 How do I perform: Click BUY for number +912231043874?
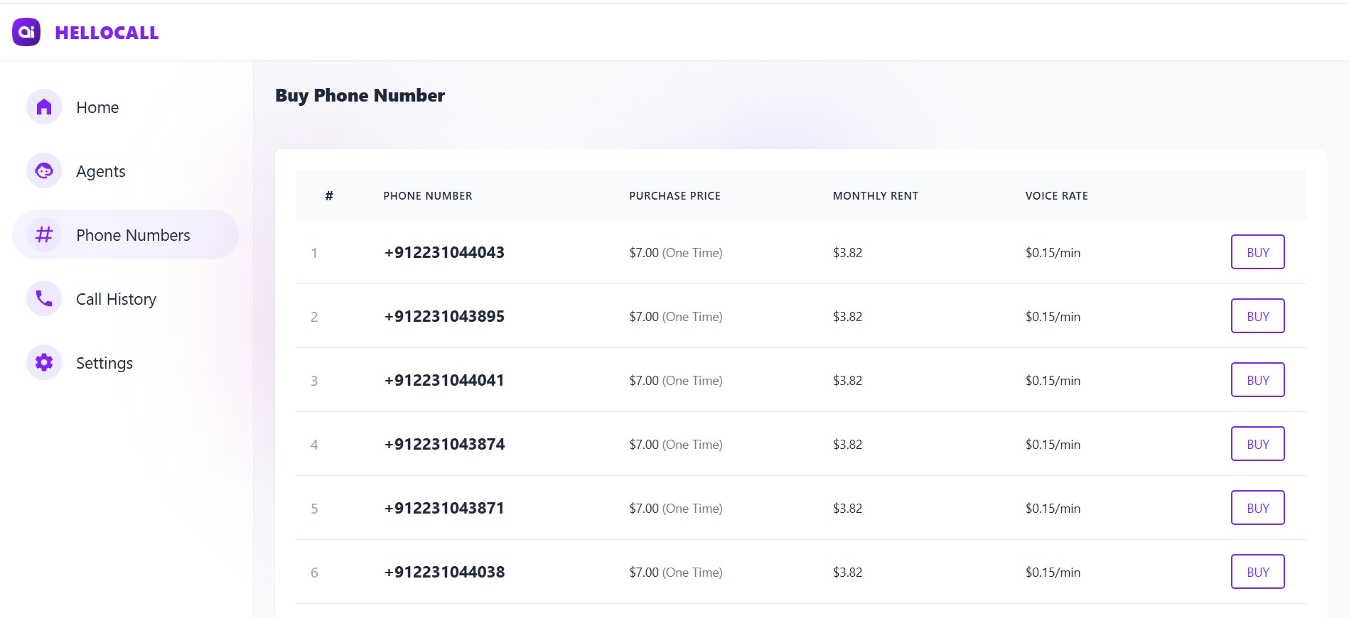pyautogui.click(x=1257, y=443)
